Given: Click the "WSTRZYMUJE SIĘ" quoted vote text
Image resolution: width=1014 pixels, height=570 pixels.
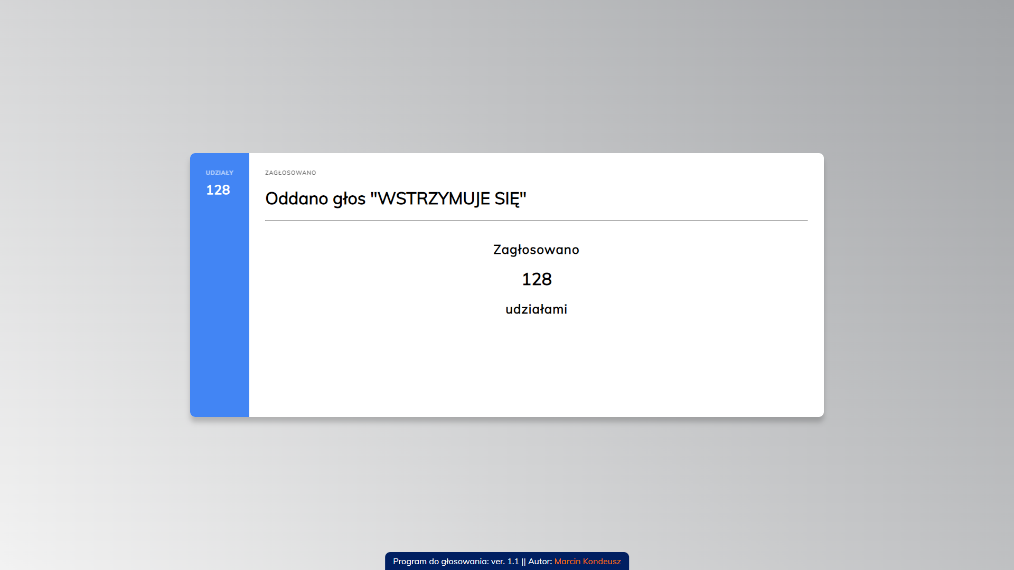Looking at the screenshot, I should [448, 199].
